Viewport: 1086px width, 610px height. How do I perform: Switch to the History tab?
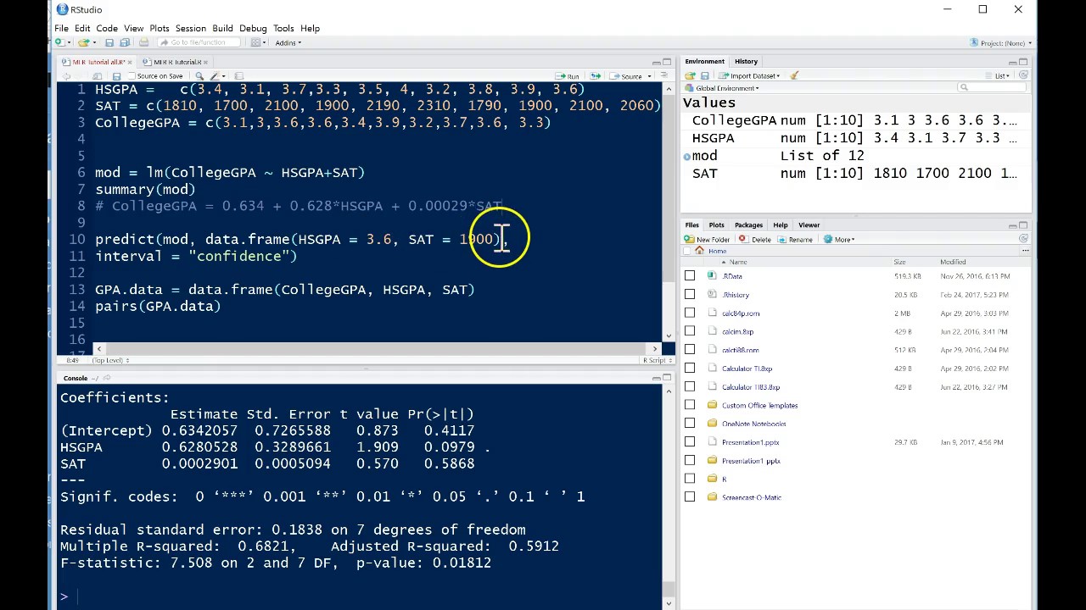[746, 61]
